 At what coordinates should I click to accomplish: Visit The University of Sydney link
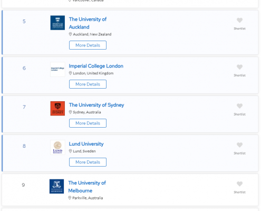pyautogui.click(x=96, y=105)
